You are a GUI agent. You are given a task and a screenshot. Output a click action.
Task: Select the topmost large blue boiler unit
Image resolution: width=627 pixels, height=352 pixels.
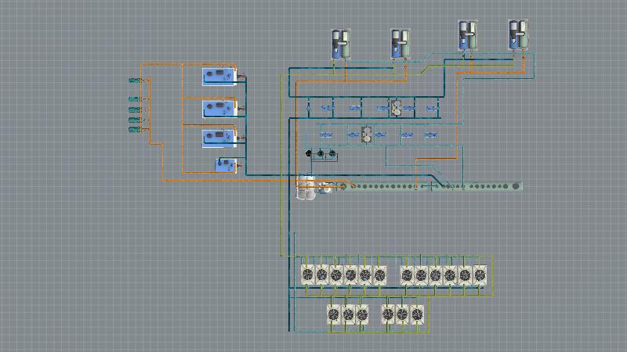click(219, 76)
